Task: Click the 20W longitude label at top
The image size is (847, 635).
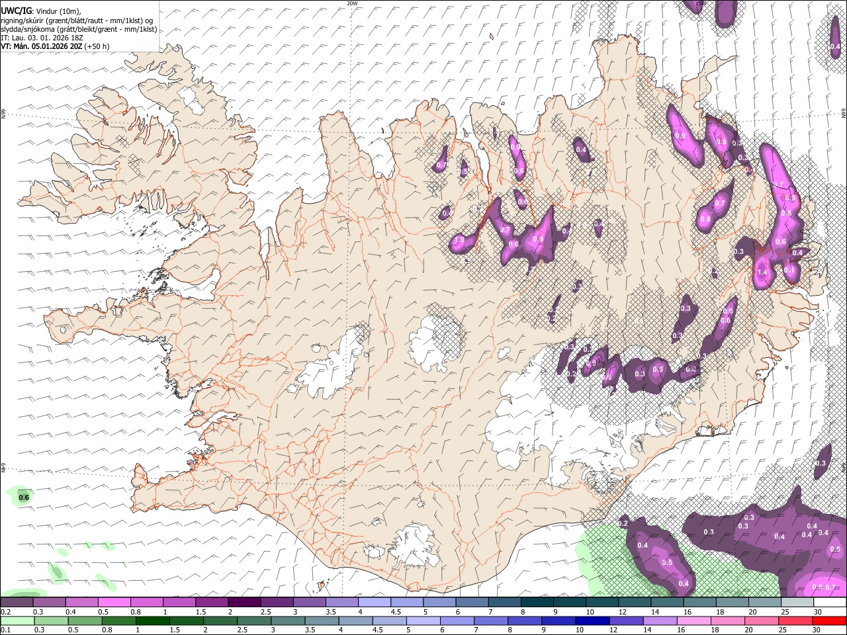Action: click(x=353, y=3)
